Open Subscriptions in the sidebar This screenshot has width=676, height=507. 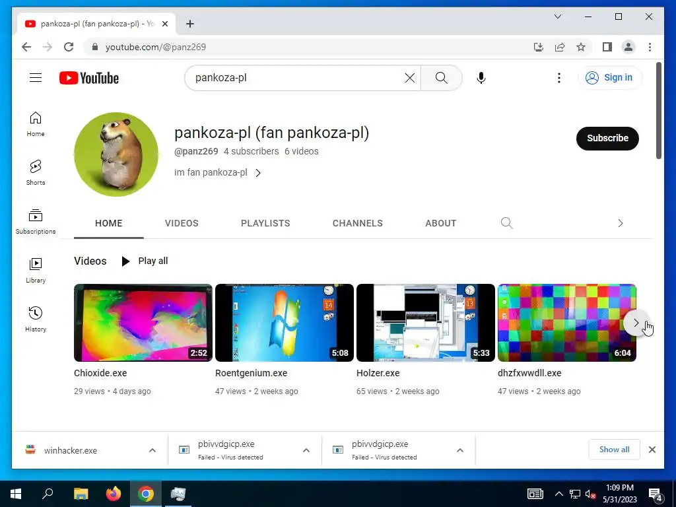(x=36, y=222)
